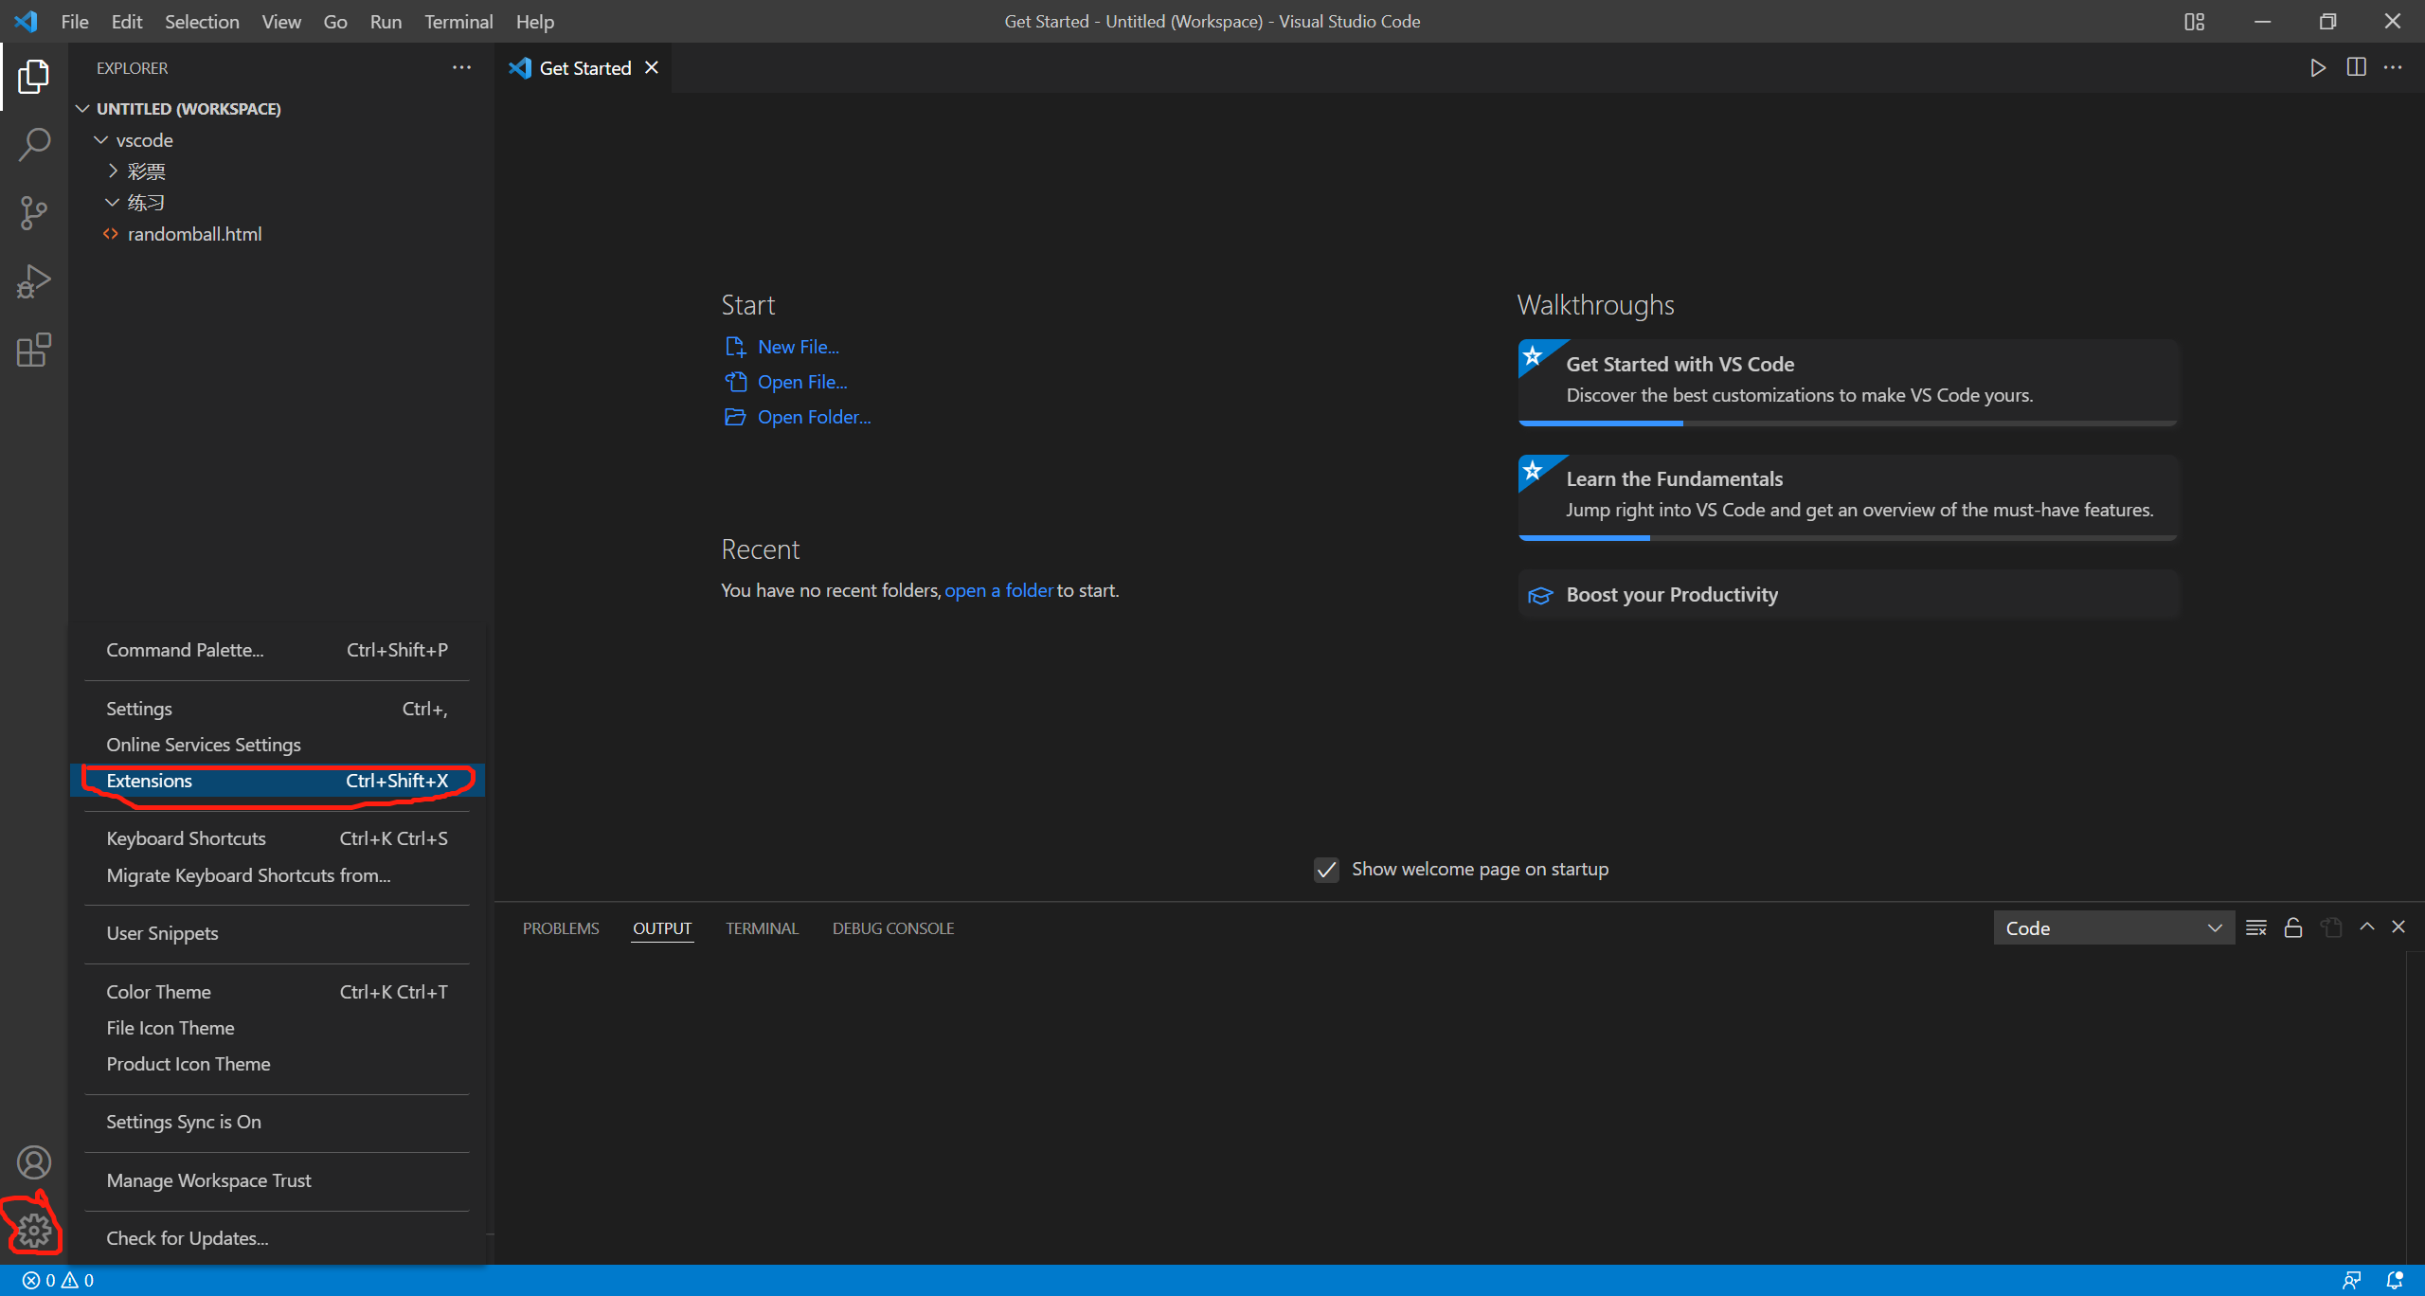Open randomball.html from the Explorer
Viewport: 2425px width, 1296px height.
tap(195, 233)
